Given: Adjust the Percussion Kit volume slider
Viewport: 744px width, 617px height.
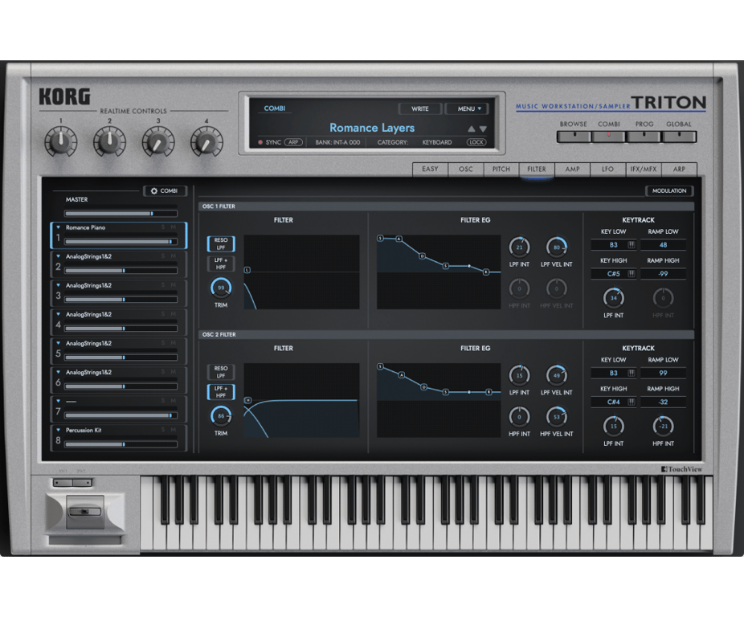Looking at the screenshot, I should tap(121, 444).
